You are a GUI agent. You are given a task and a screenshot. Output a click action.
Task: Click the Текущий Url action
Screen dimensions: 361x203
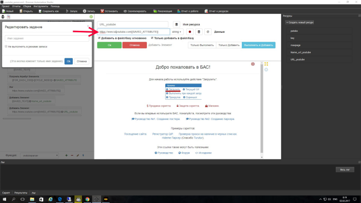coord(191,89)
